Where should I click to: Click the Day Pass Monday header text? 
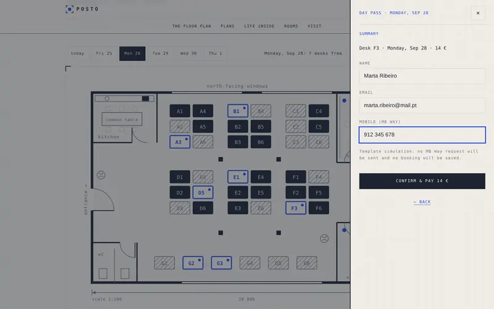point(394,13)
